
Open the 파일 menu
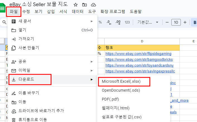coord(14,12)
